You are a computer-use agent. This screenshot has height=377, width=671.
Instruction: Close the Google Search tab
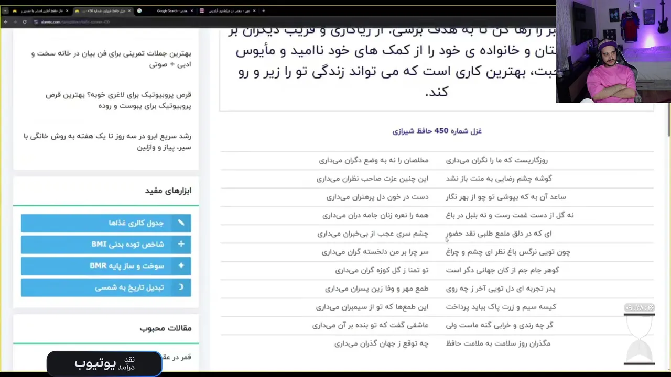[x=192, y=10]
